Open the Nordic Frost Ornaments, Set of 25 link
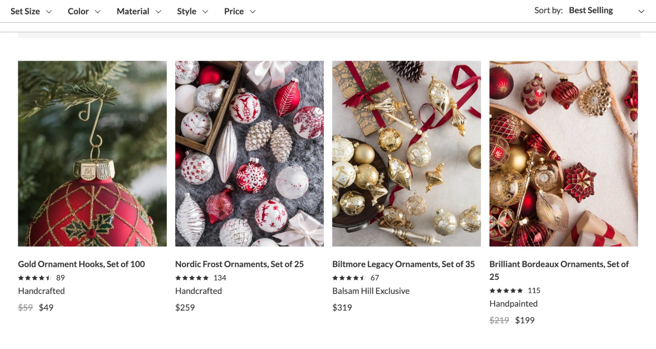Viewport: 656px width, 349px height. point(239,264)
